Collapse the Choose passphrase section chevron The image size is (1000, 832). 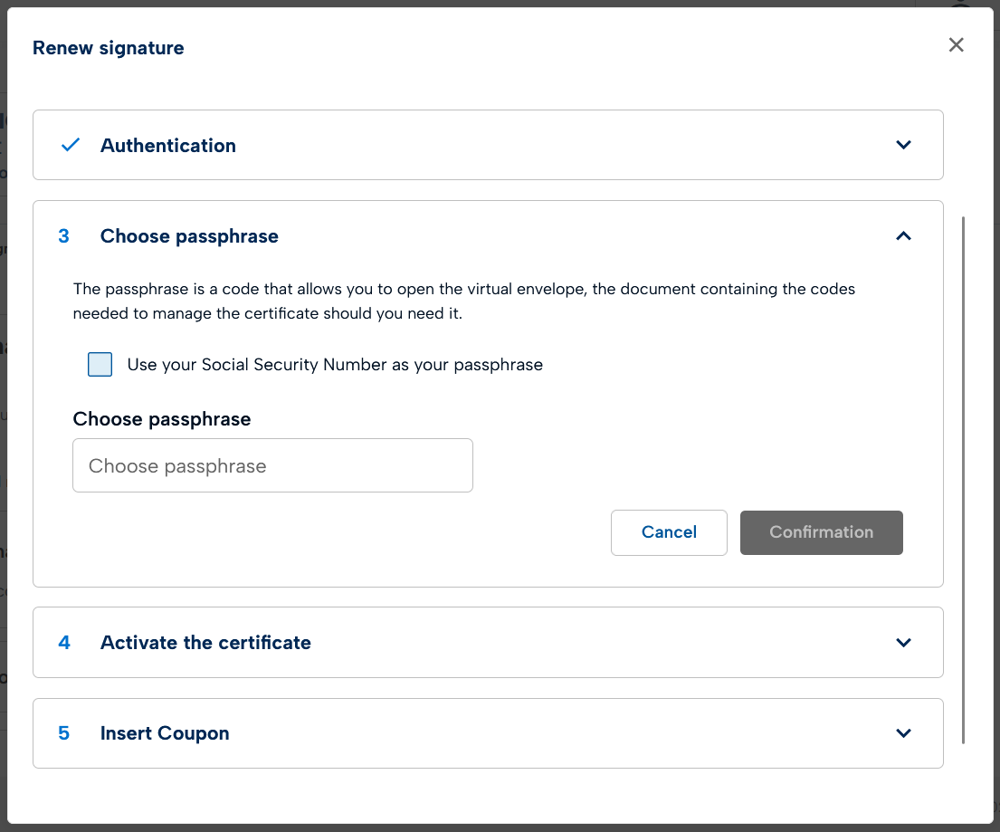[902, 236]
